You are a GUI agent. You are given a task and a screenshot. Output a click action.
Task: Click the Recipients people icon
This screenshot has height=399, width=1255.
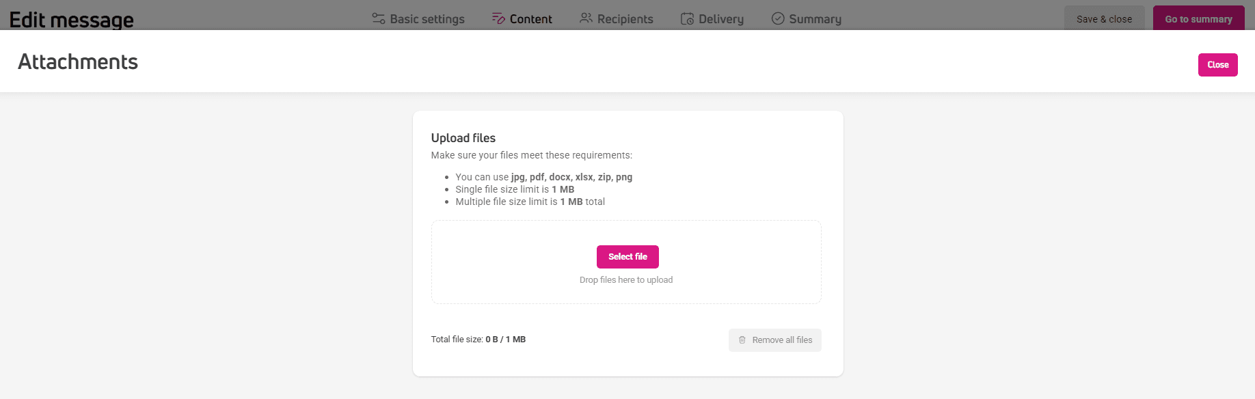point(586,18)
